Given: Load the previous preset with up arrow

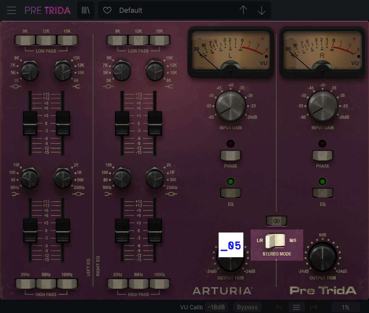Looking at the screenshot, I should click(x=243, y=10).
